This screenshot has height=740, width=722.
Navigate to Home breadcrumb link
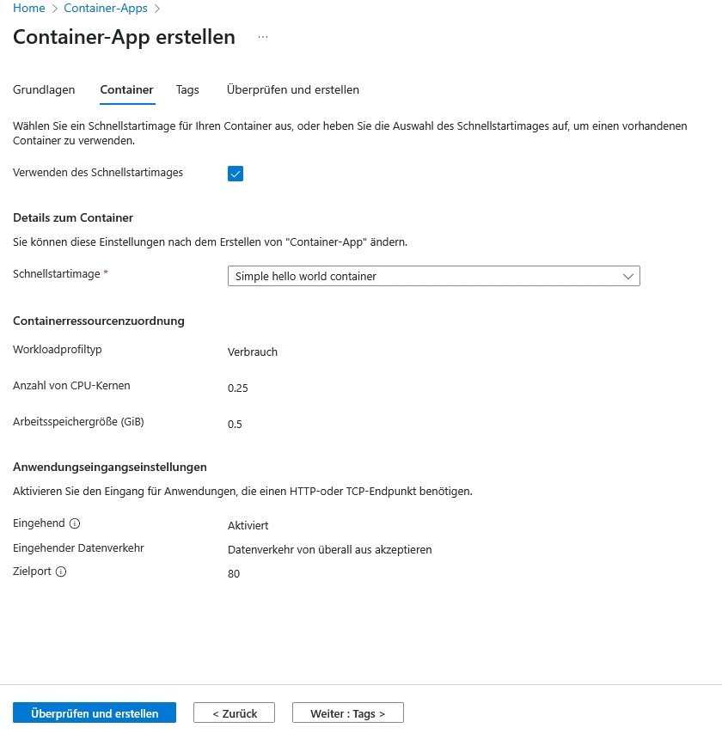(x=28, y=8)
